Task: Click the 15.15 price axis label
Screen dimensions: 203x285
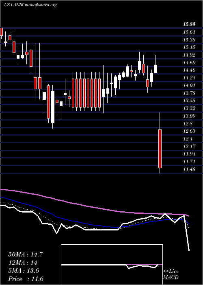Action: 189,47
